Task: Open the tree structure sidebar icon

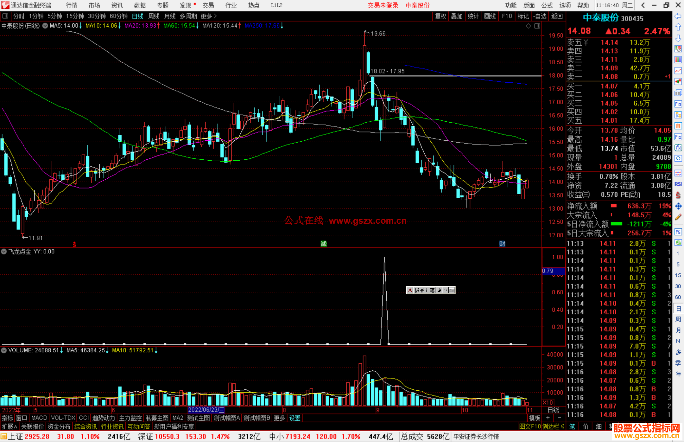Action: click(x=678, y=115)
